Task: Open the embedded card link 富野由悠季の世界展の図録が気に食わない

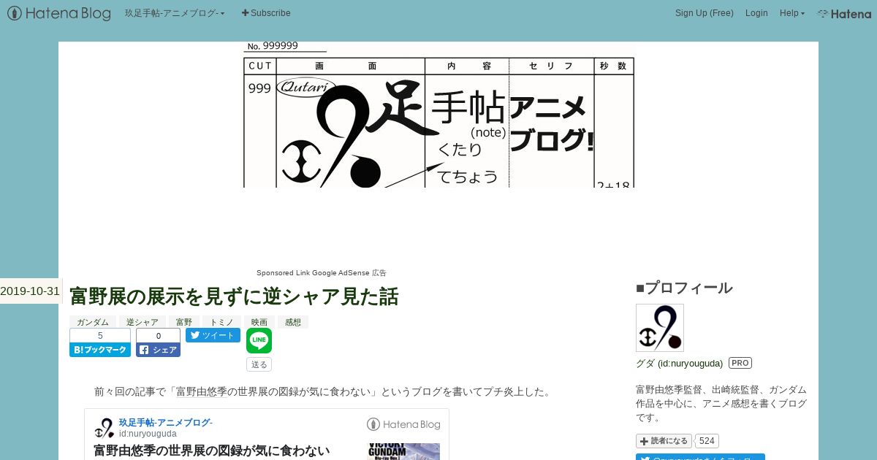Action: pyautogui.click(x=212, y=451)
